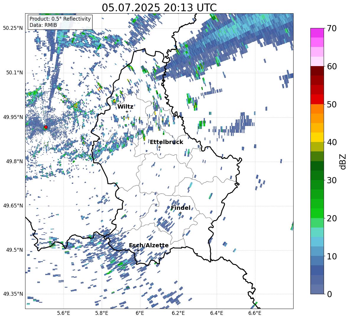
Task: Click the bright red swatch above 50
Action: point(317,99)
